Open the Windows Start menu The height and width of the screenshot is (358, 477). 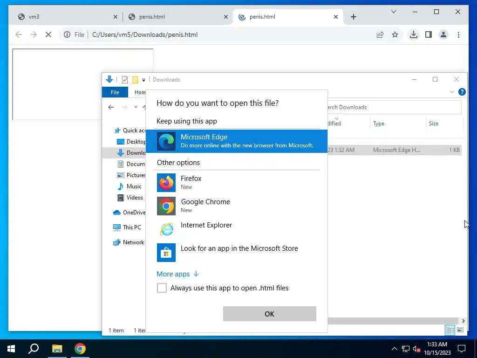[11, 349]
